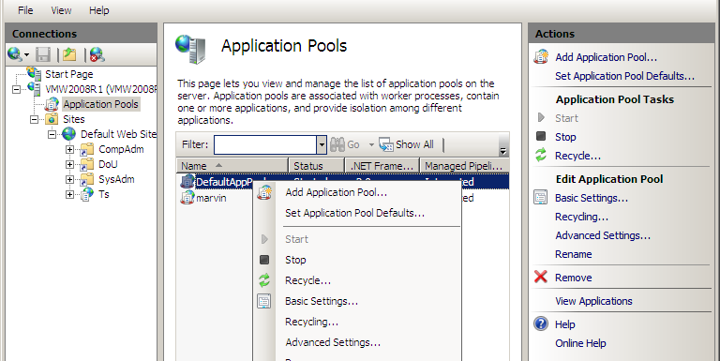Image resolution: width=720 pixels, height=361 pixels.
Task: Click the red Remove X icon
Action: coord(541,277)
